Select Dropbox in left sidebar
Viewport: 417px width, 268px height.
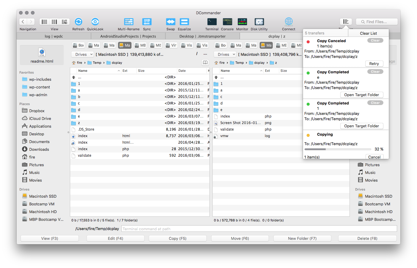point(37,111)
